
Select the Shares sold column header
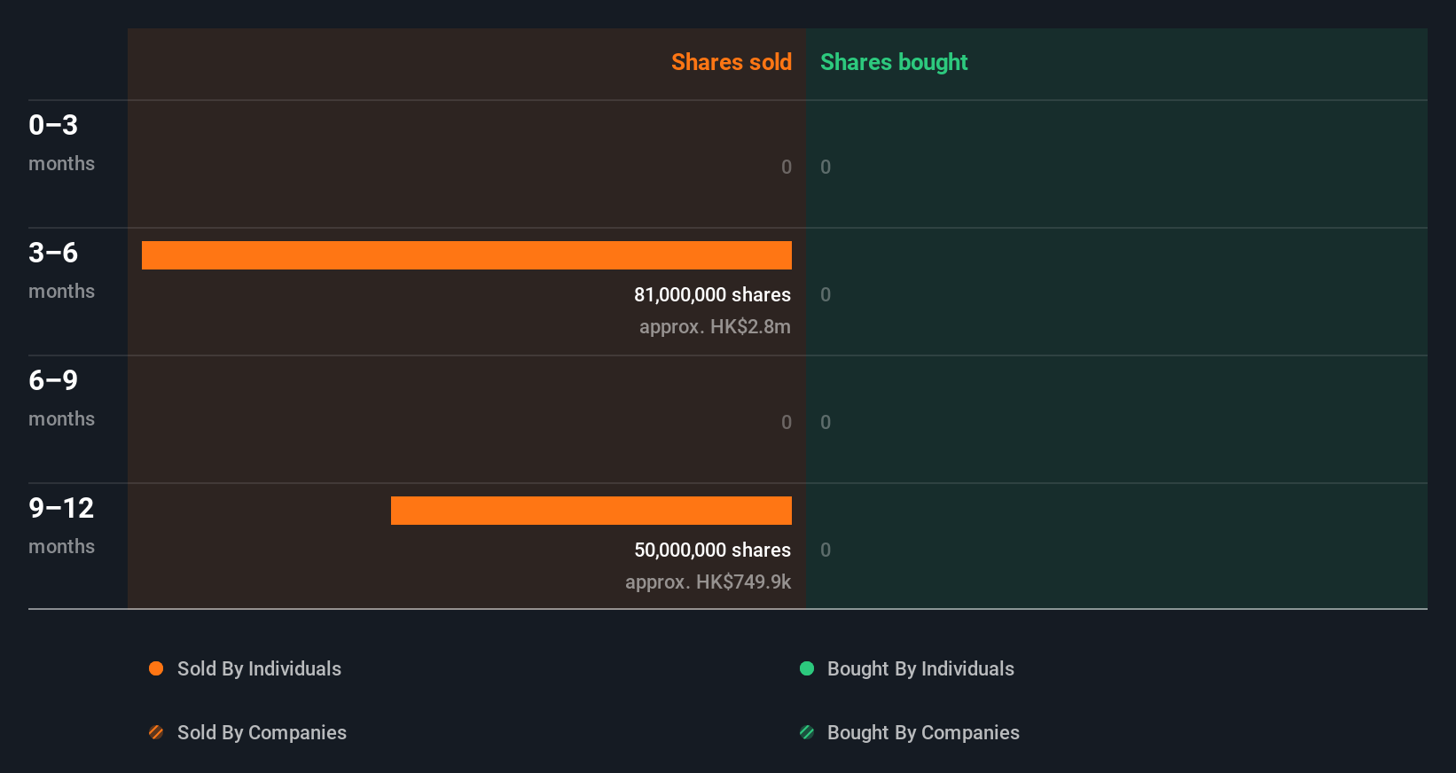(x=731, y=62)
